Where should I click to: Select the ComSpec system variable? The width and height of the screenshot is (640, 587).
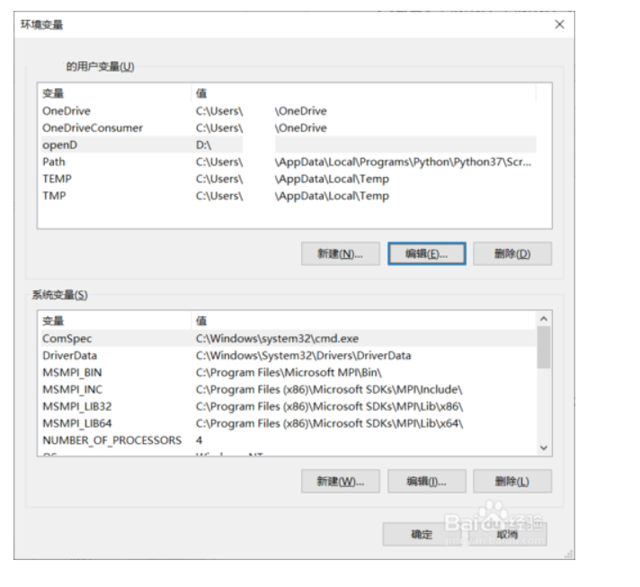coord(289,338)
